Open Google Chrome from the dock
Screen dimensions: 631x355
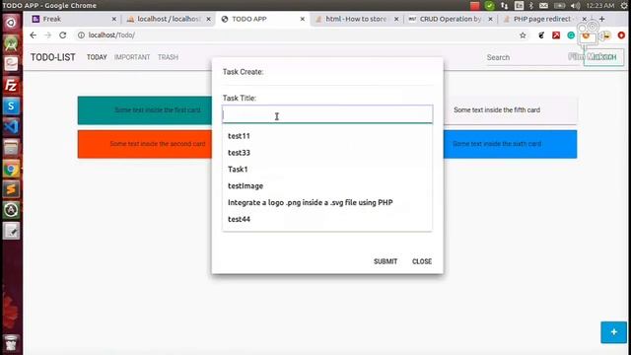coord(11,169)
